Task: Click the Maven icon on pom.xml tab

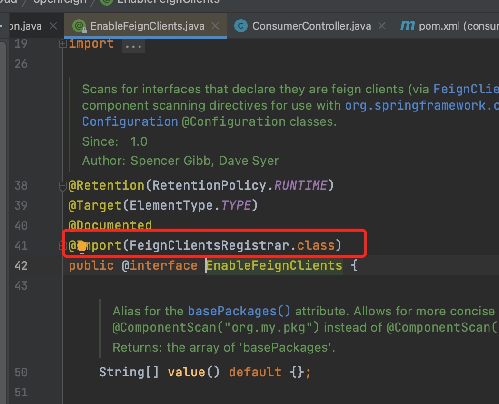Action: point(407,26)
